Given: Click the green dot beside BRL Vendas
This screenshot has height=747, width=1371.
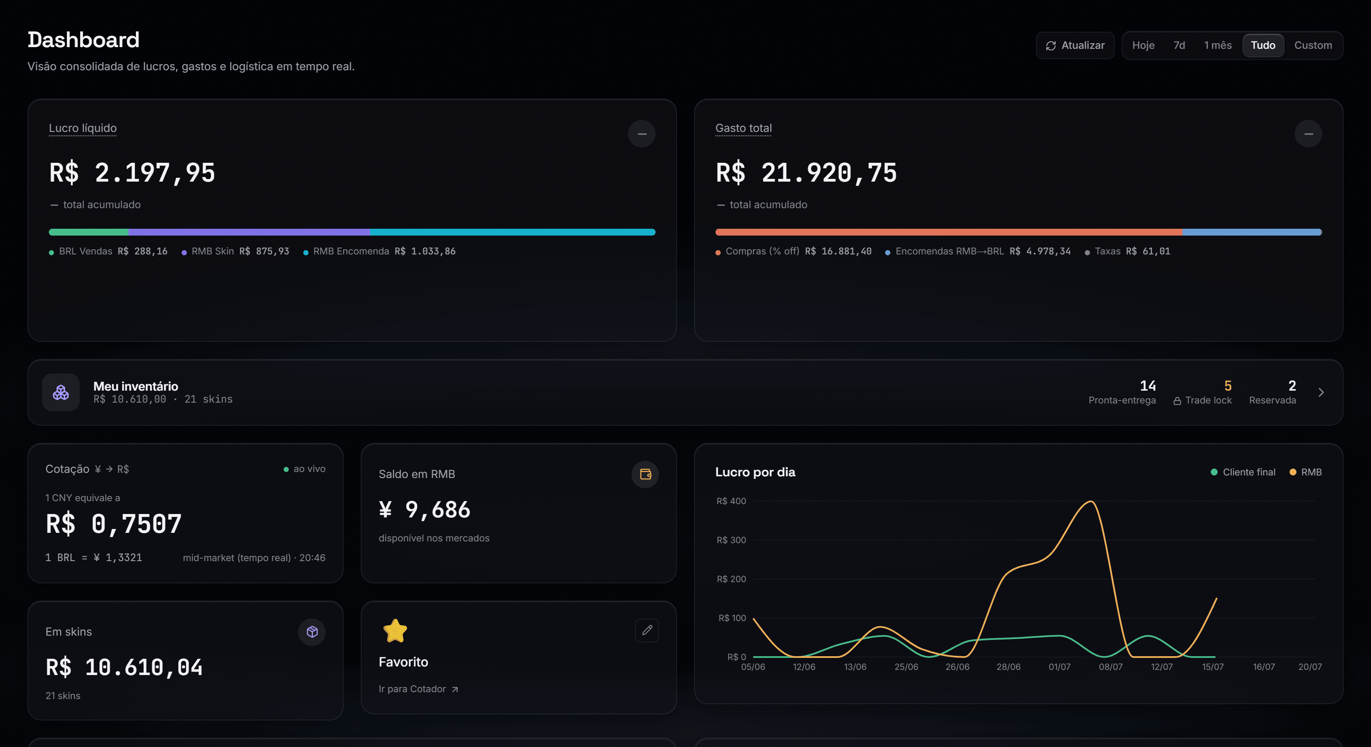Looking at the screenshot, I should (51, 253).
